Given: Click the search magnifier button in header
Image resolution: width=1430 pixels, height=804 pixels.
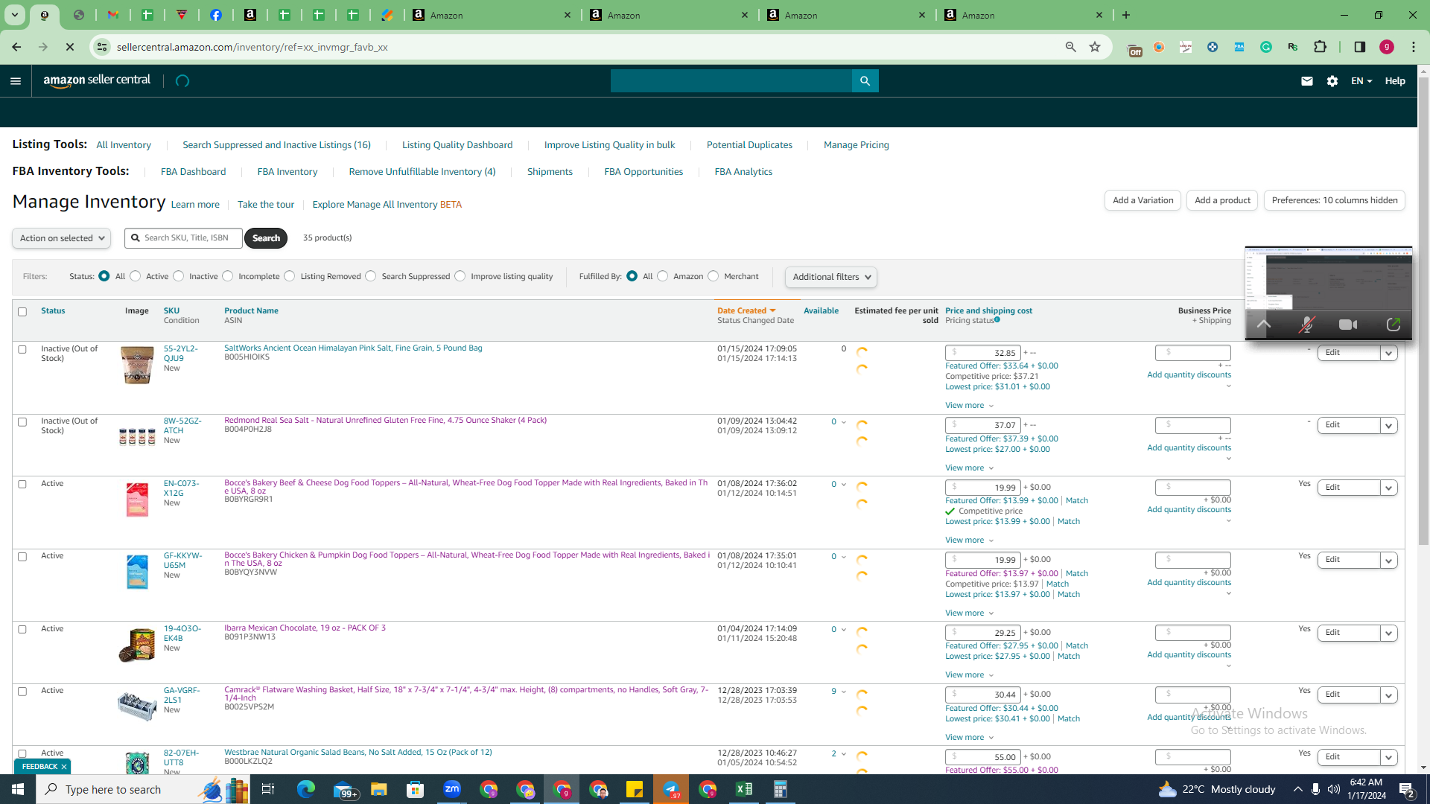Looking at the screenshot, I should [x=865, y=81].
